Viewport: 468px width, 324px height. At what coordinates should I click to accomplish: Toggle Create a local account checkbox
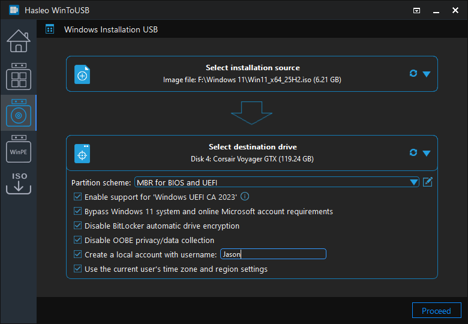pos(77,254)
